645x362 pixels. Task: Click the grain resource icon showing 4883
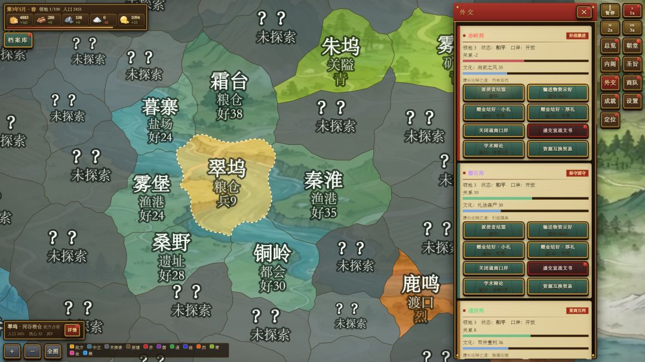point(14,20)
